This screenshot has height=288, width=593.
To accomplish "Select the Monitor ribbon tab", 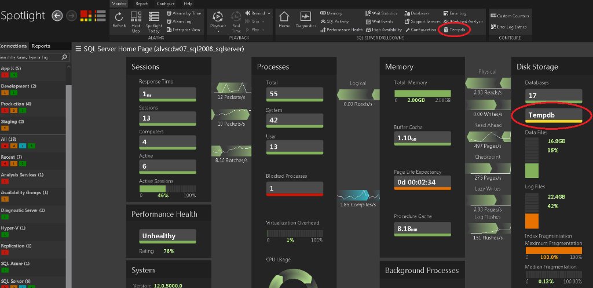I will pos(119,4).
